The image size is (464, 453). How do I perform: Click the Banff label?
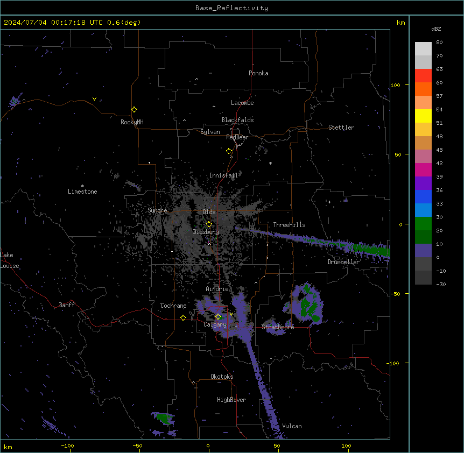point(67,305)
